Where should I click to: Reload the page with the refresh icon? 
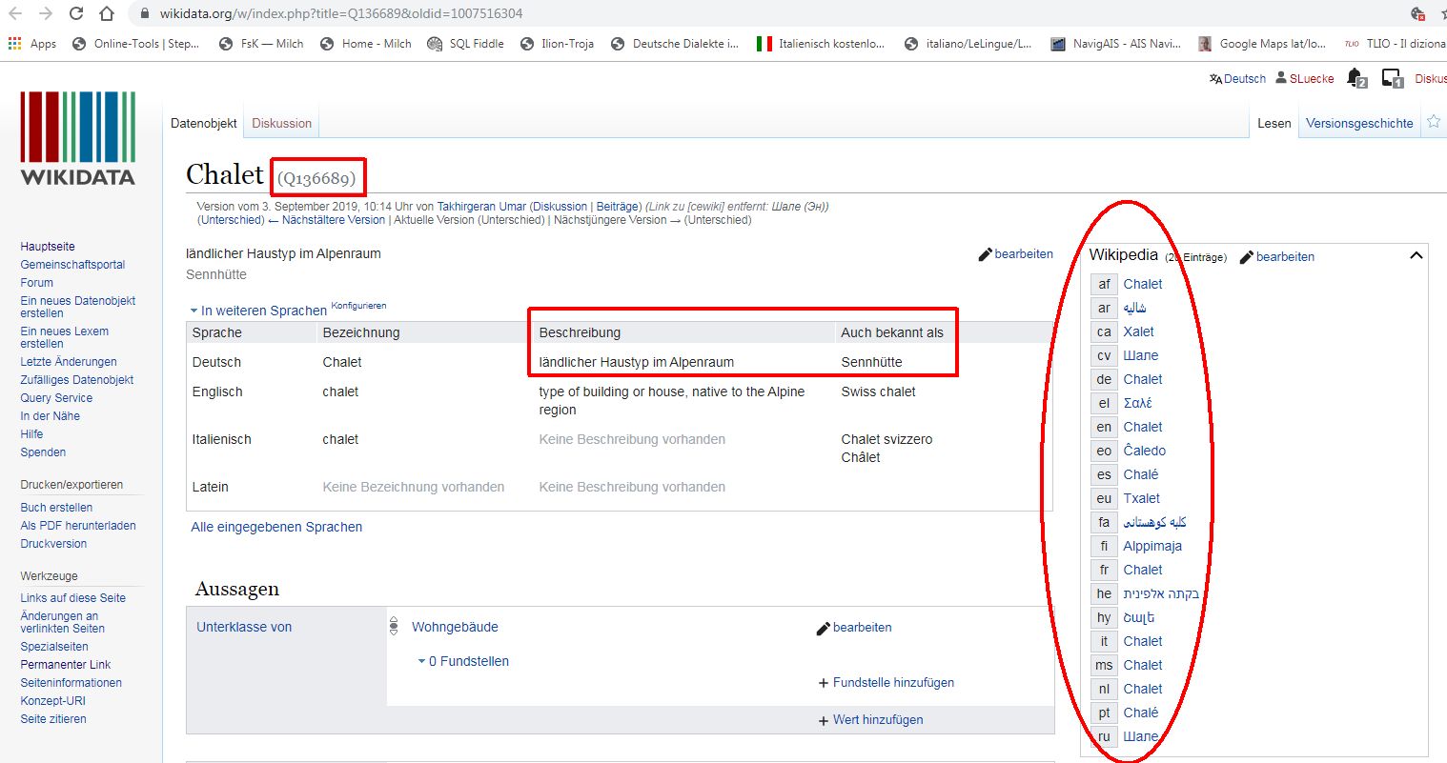click(76, 14)
